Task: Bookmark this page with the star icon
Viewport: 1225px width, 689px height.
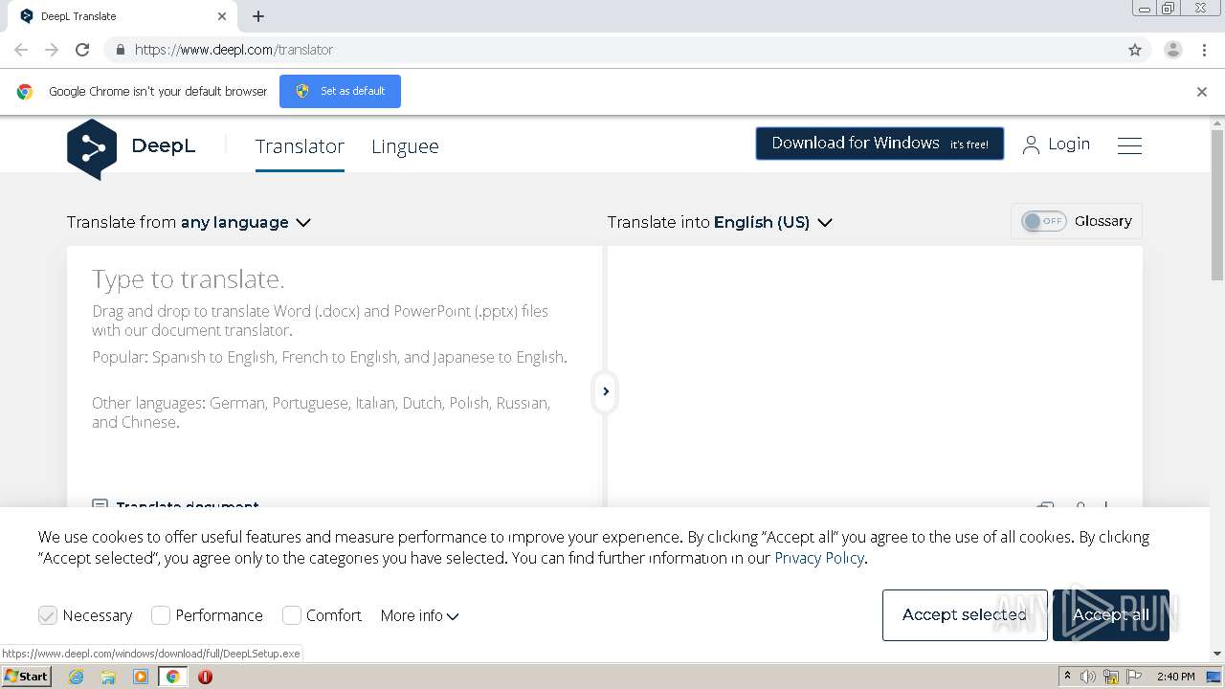Action: (1135, 50)
